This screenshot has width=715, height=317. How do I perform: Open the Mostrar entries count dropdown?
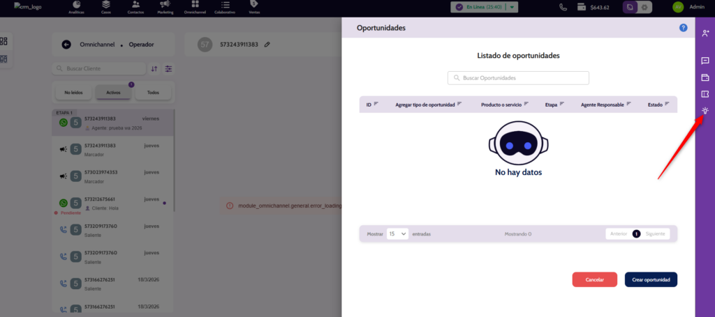397,234
